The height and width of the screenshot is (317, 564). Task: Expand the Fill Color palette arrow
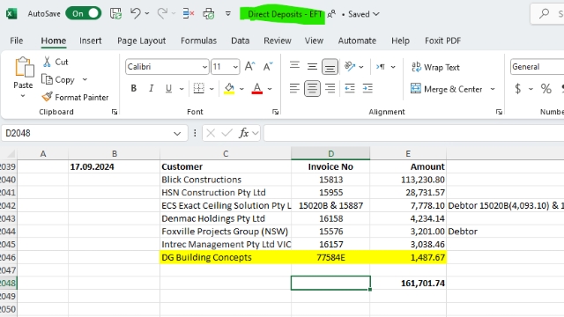[x=241, y=89]
